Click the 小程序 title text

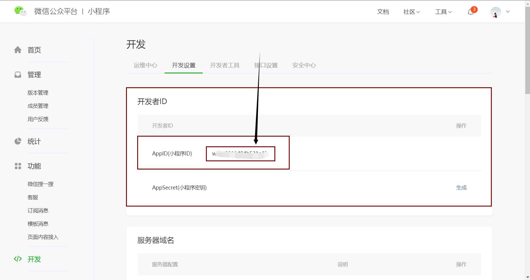(x=99, y=11)
